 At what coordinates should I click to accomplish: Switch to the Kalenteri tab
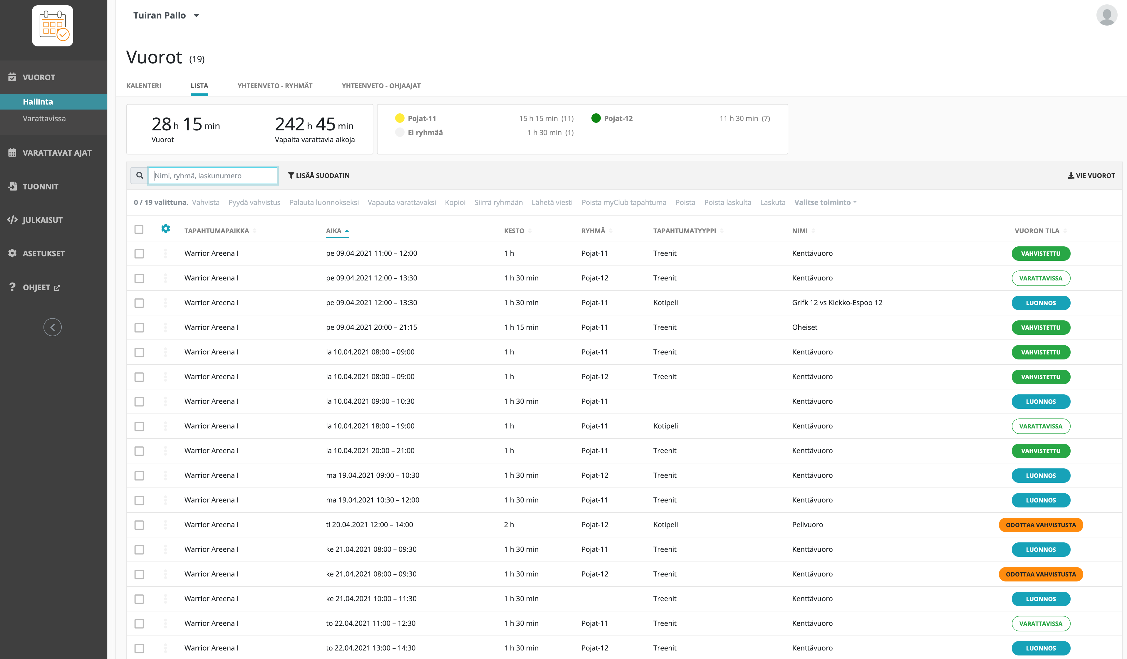pyautogui.click(x=144, y=85)
